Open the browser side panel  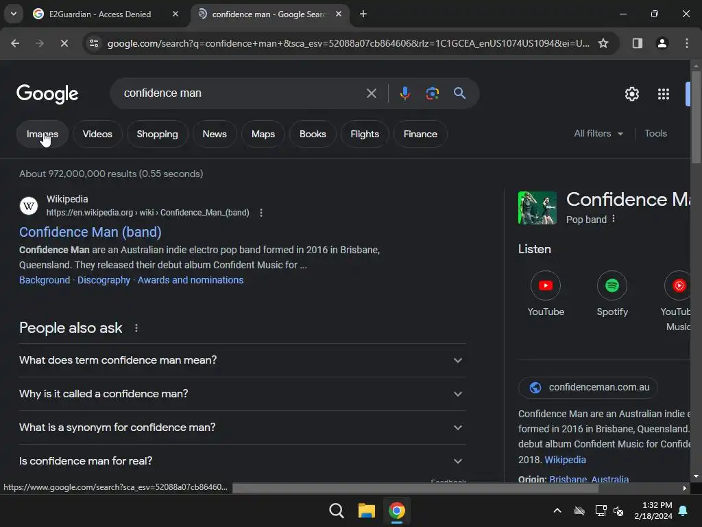tap(637, 43)
